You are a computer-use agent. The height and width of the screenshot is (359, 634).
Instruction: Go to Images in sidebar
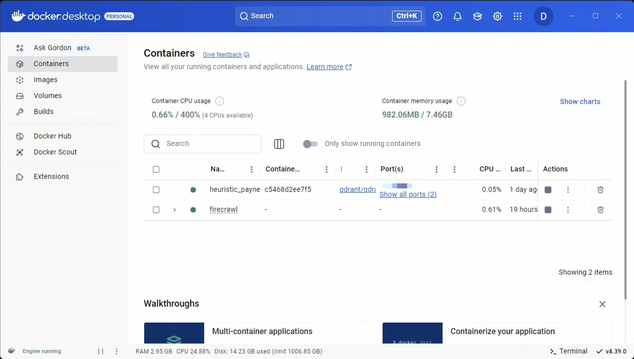45,80
